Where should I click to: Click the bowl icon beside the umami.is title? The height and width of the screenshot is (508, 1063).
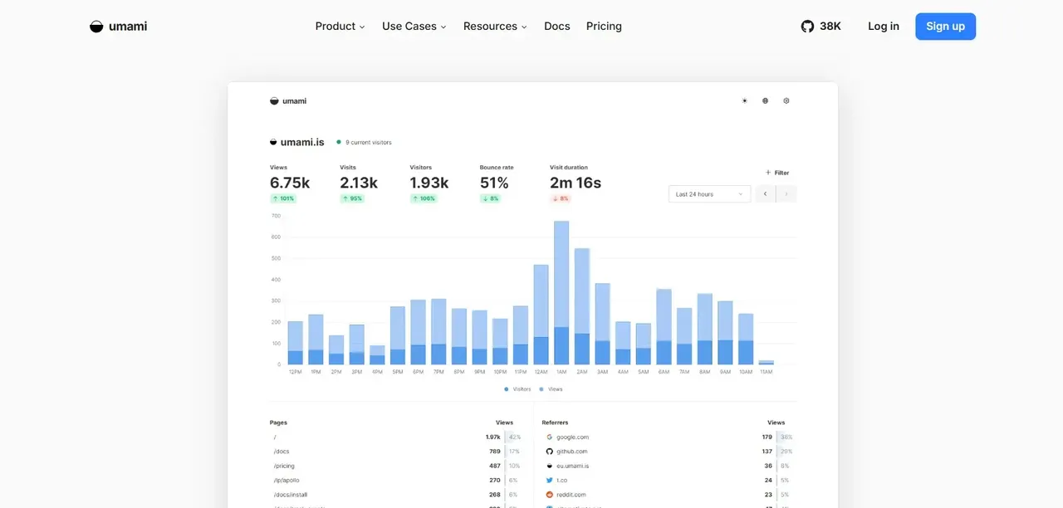273,142
